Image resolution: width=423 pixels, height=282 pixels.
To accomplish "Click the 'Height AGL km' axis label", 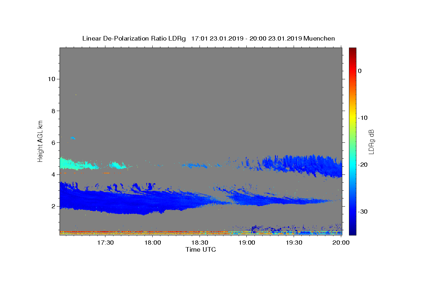I will tap(40, 141).
